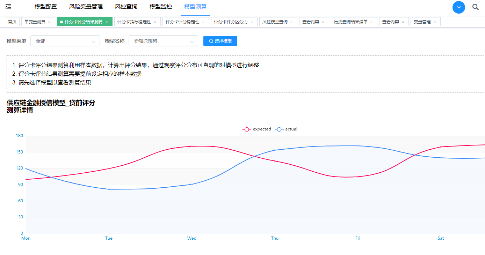This screenshot has width=485, height=255.
Task: Open the search magnifier icon
Action: [x=476, y=7]
